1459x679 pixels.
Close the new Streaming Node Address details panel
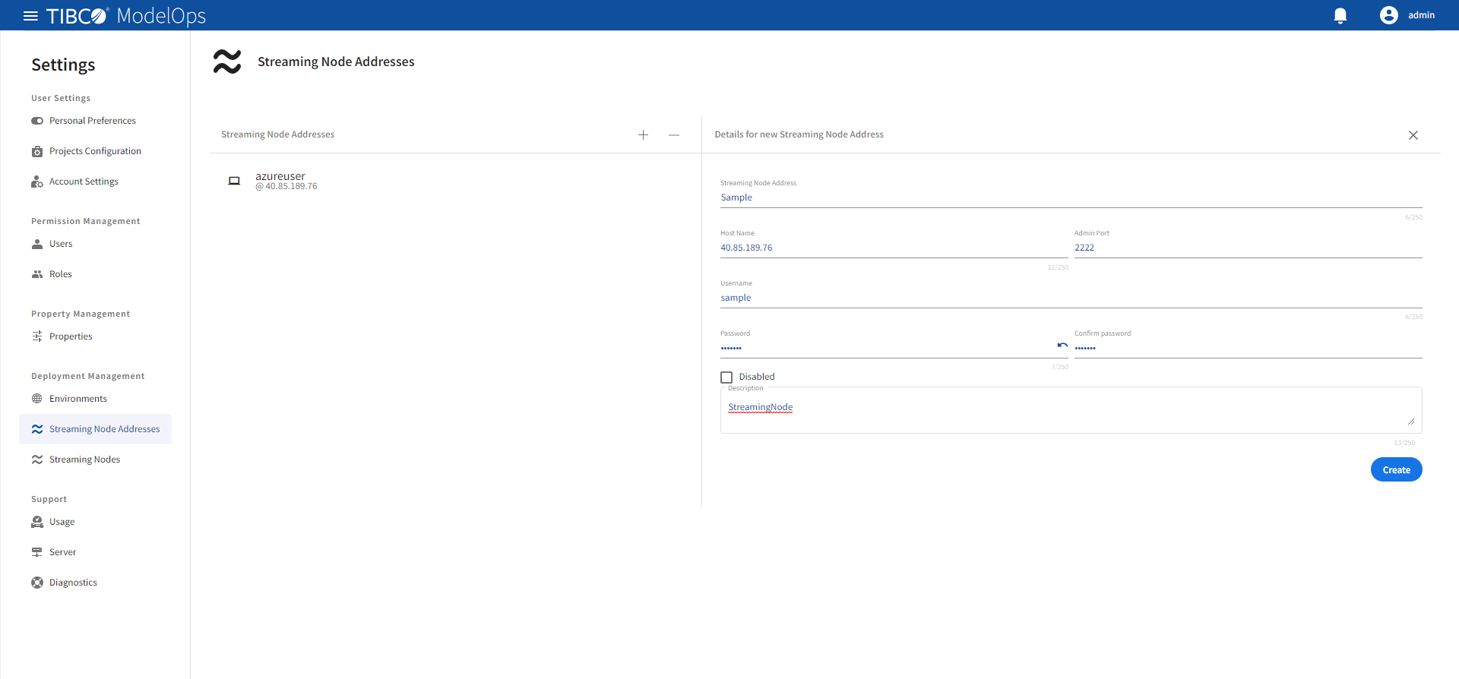point(1413,135)
